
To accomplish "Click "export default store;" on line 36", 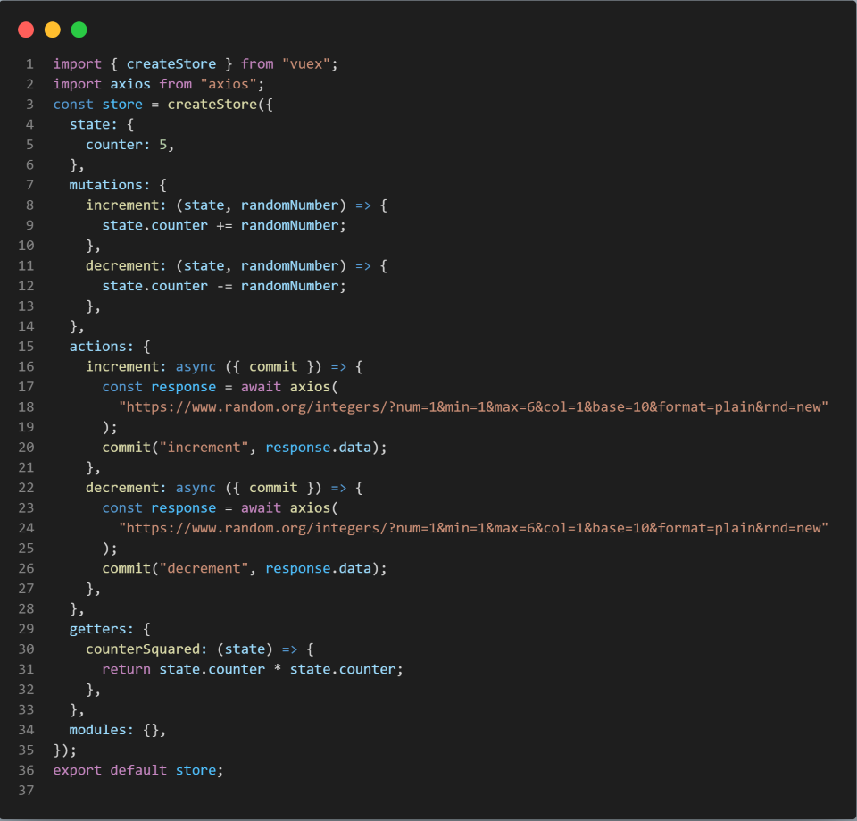I will coord(138,771).
